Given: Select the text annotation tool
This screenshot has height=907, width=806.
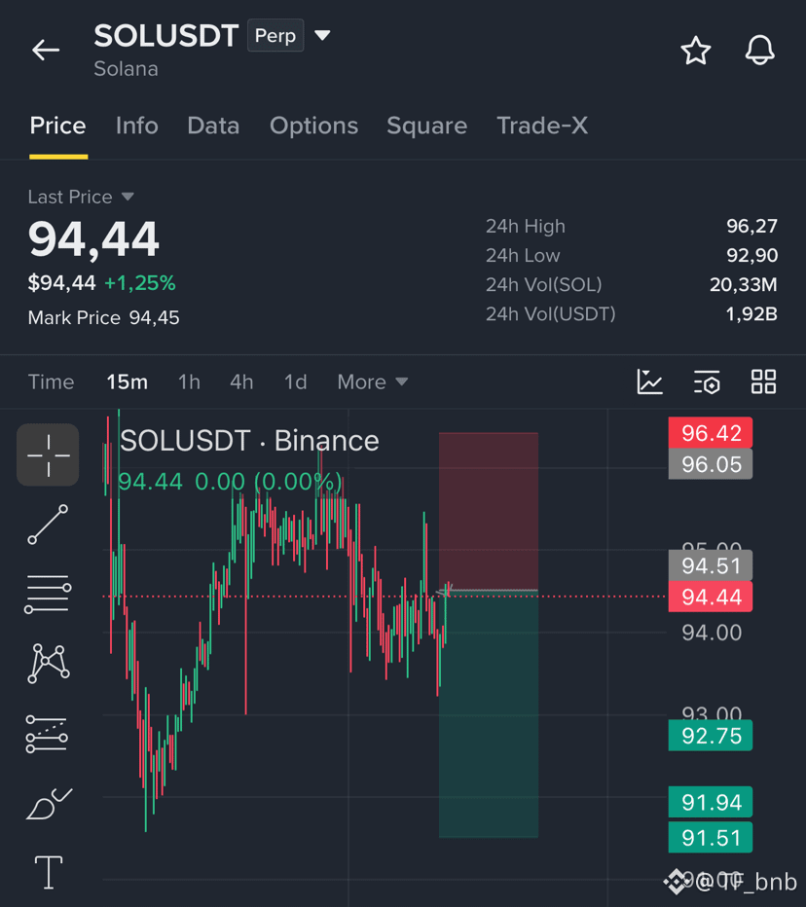Looking at the screenshot, I should tap(49, 872).
